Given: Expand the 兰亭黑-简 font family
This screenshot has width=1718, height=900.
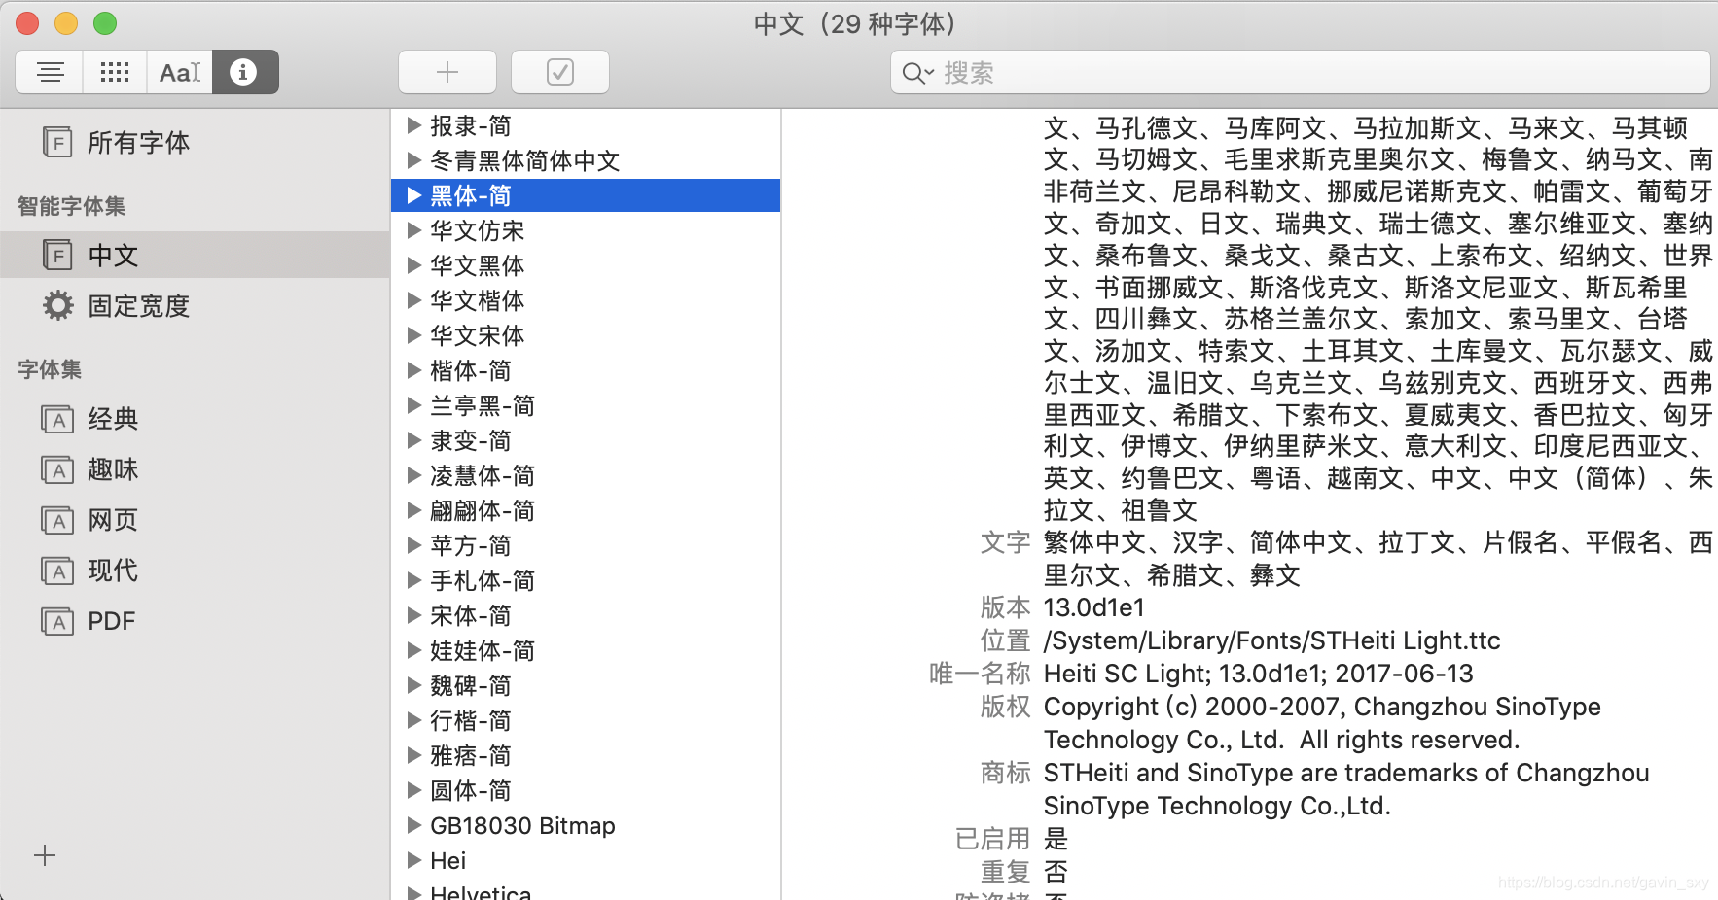Looking at the screenshot, I should pyautogui.click(x=414, y=405).
